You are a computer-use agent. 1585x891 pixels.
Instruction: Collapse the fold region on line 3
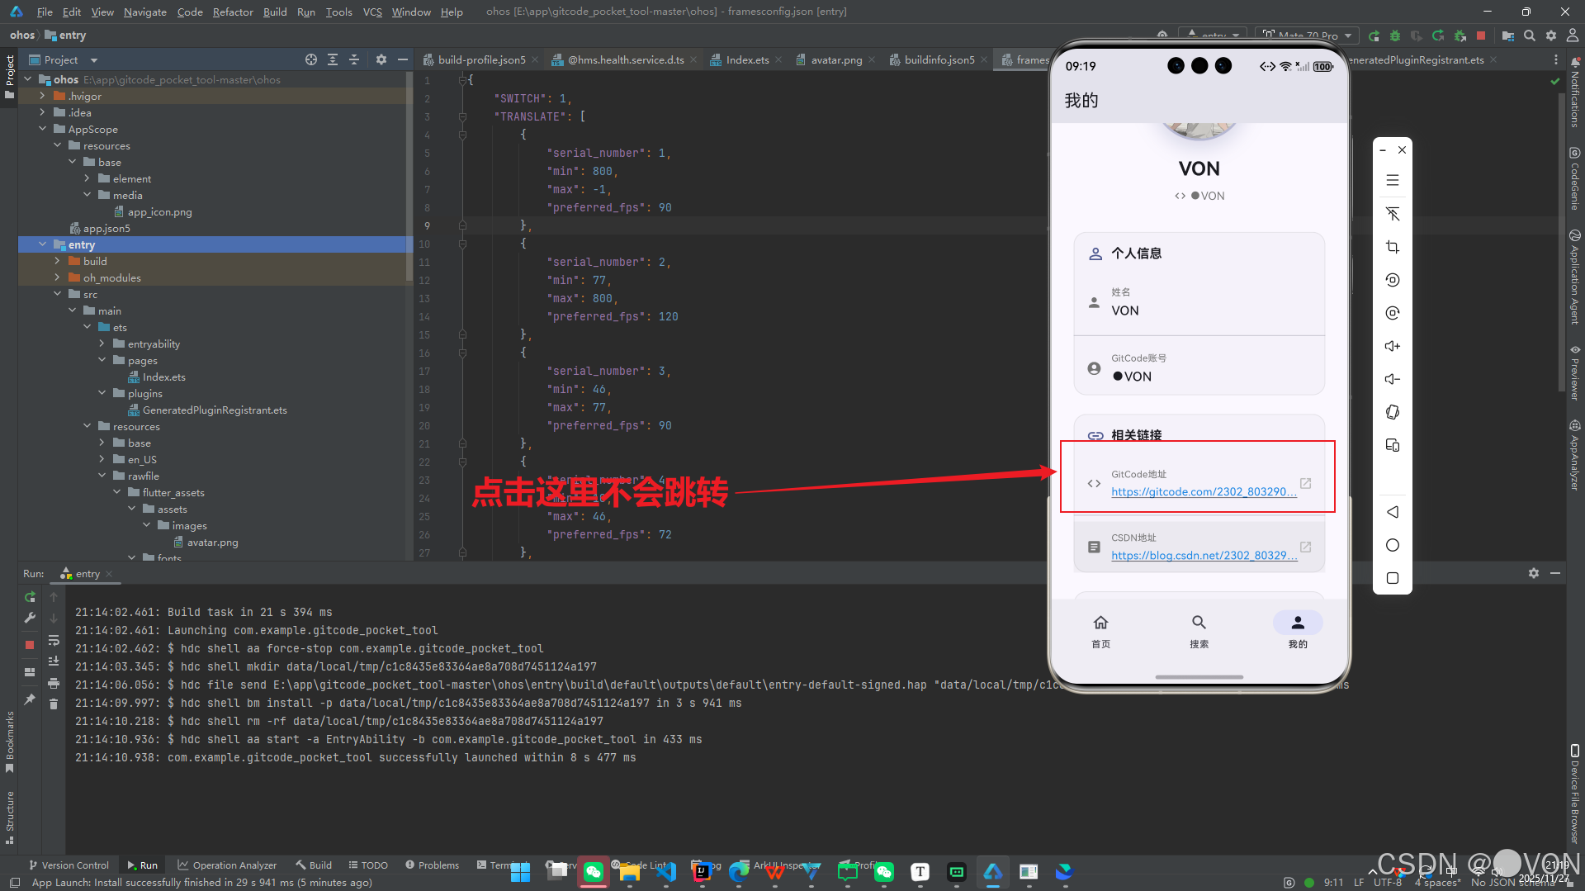point(462,116)
